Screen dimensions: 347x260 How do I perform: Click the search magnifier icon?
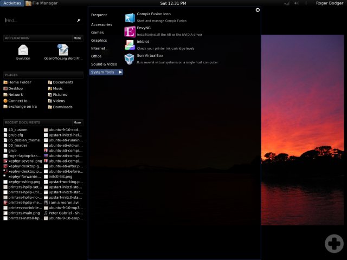tap(79, 21)
